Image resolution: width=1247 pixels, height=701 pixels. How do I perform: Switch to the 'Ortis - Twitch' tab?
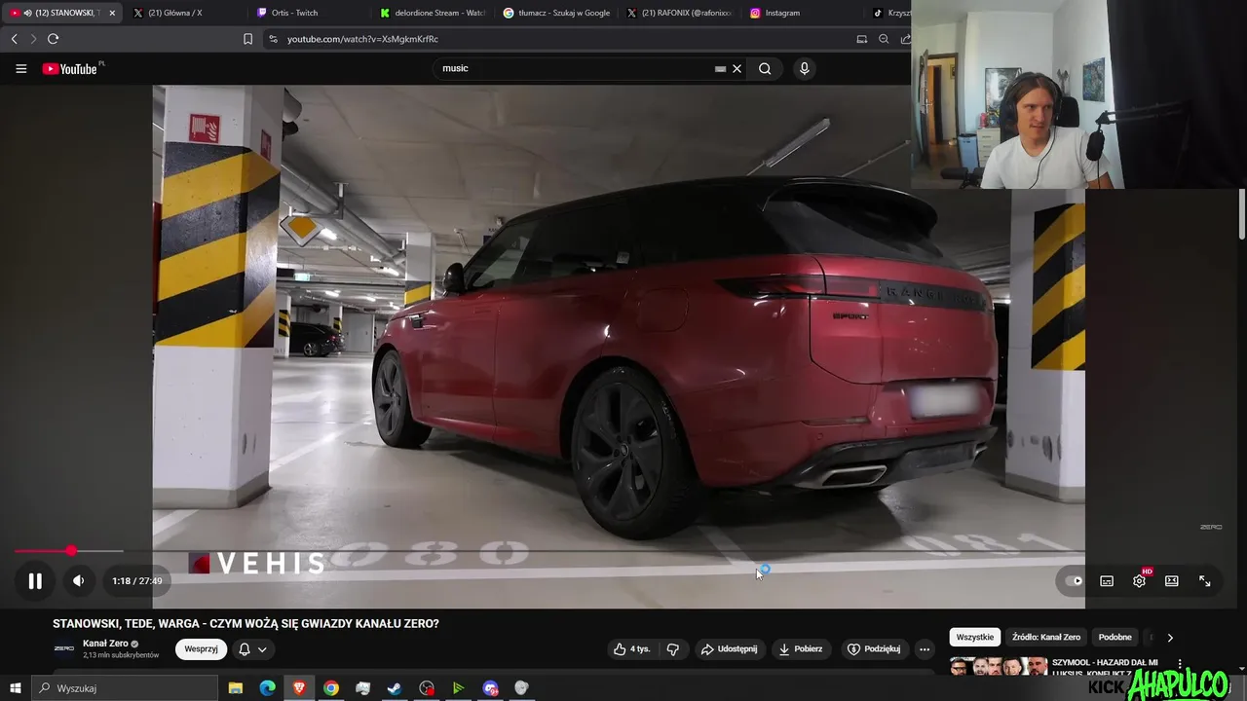tap(306, 13)
